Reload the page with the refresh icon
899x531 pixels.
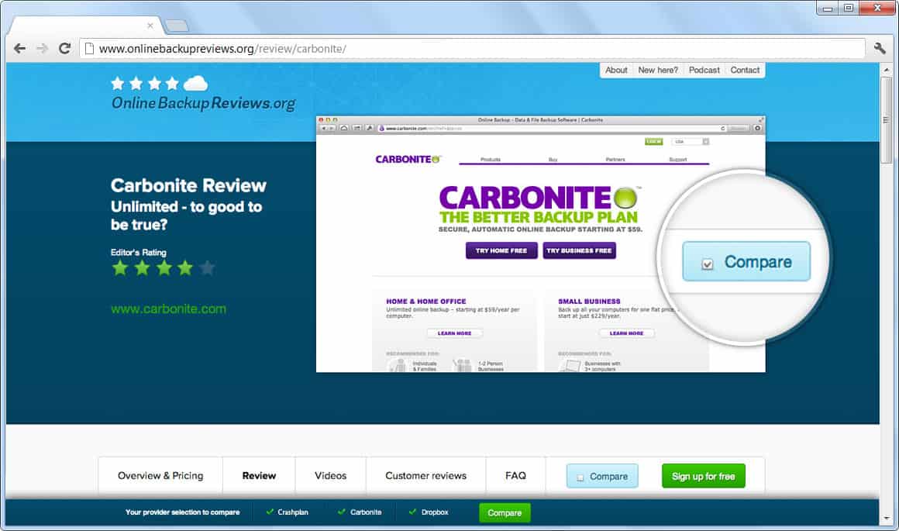64,48
